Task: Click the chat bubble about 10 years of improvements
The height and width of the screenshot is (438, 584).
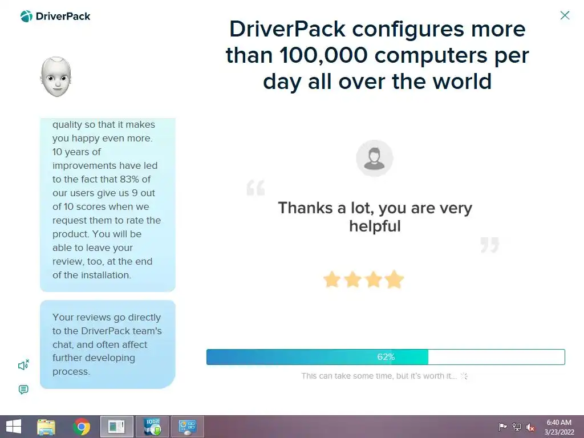Action: click(x=108, y=205)
